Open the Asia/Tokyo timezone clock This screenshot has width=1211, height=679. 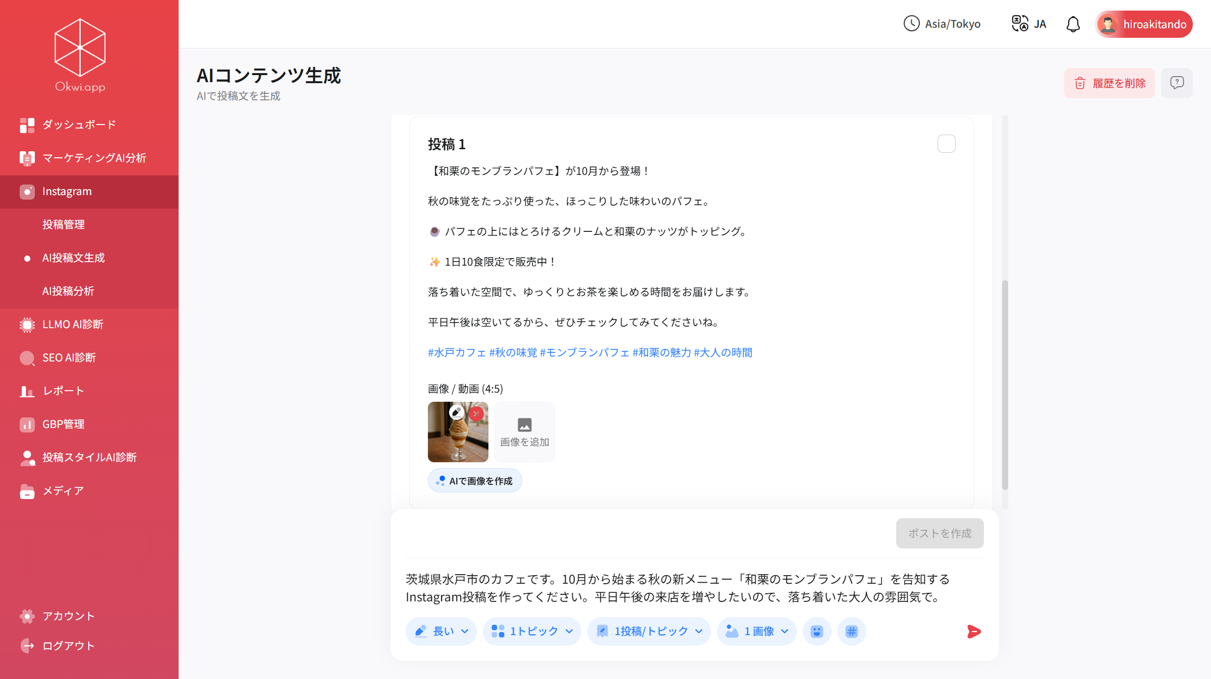pos(942,24)
